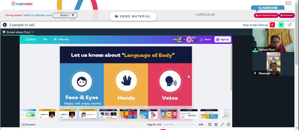Select slide thumbnail 45
The height and width of the screenshot is (130, 299).
click(209, 114)
